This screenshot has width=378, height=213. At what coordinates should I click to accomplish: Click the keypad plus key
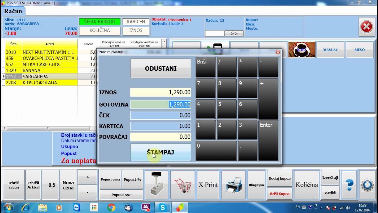click(x=268, y=99)
